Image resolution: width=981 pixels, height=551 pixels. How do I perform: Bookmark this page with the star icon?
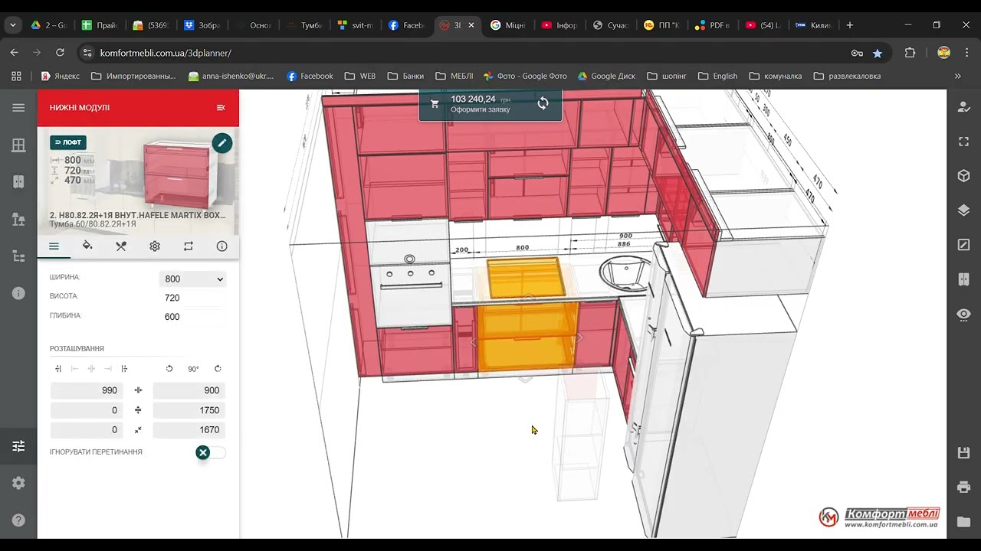pos(878,53)
